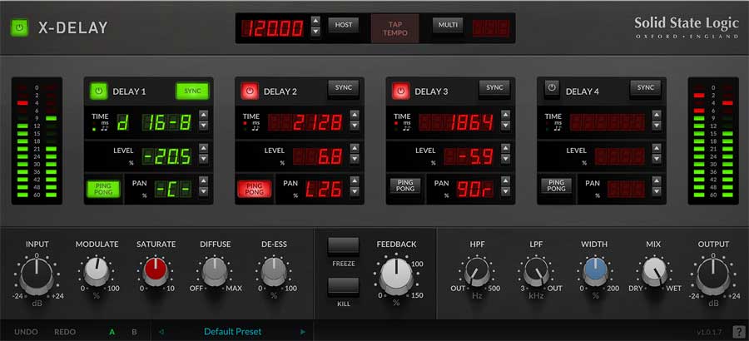Increase Delay 1 time up arrow
Viewport: 749px width, 341px height.
tap(204, 115)
